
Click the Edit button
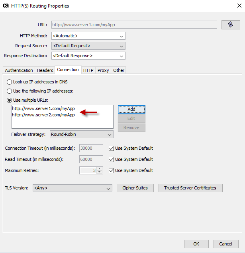point(131,119)
